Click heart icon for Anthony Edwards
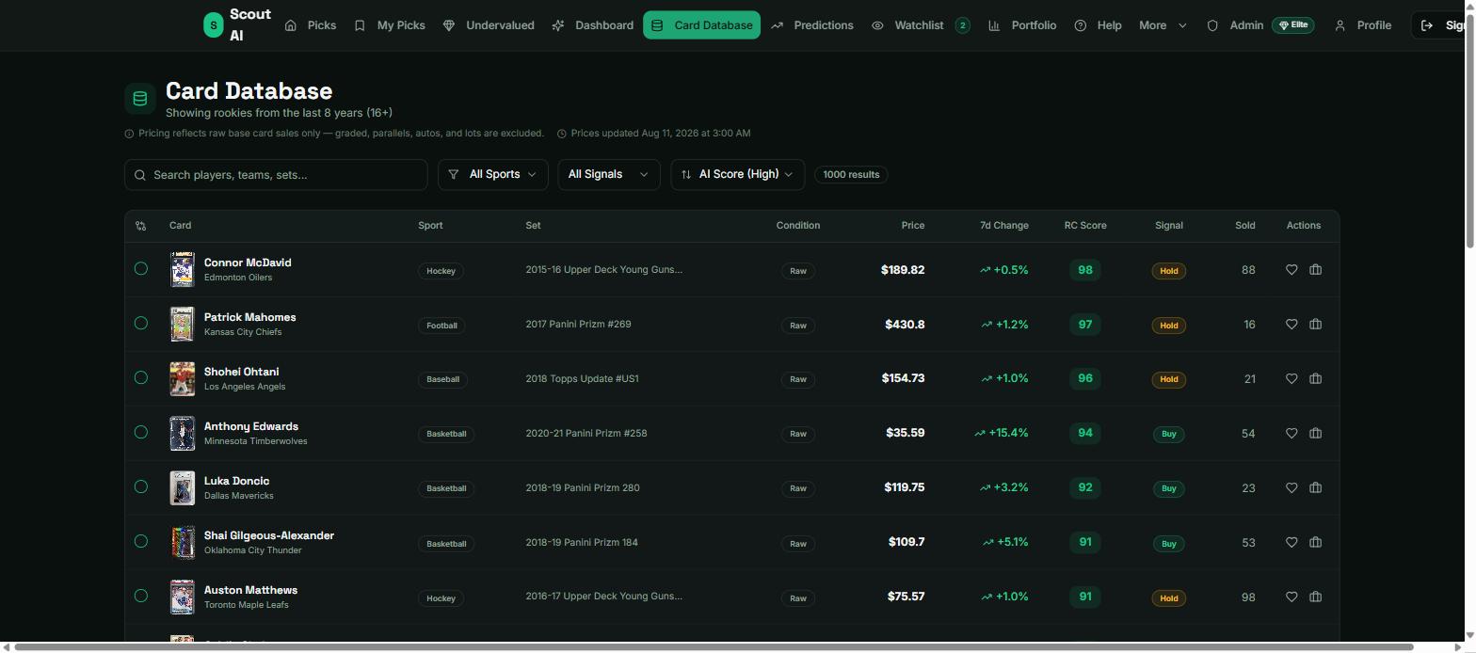Screen dimensions: 1476x653 coord(1291,434)
